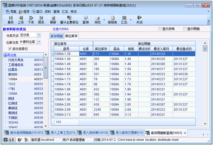Image resolution: width=213 pixels, height=145 pixels.
Task: Open dropdown arrow next to 预览
Action: 104,20
